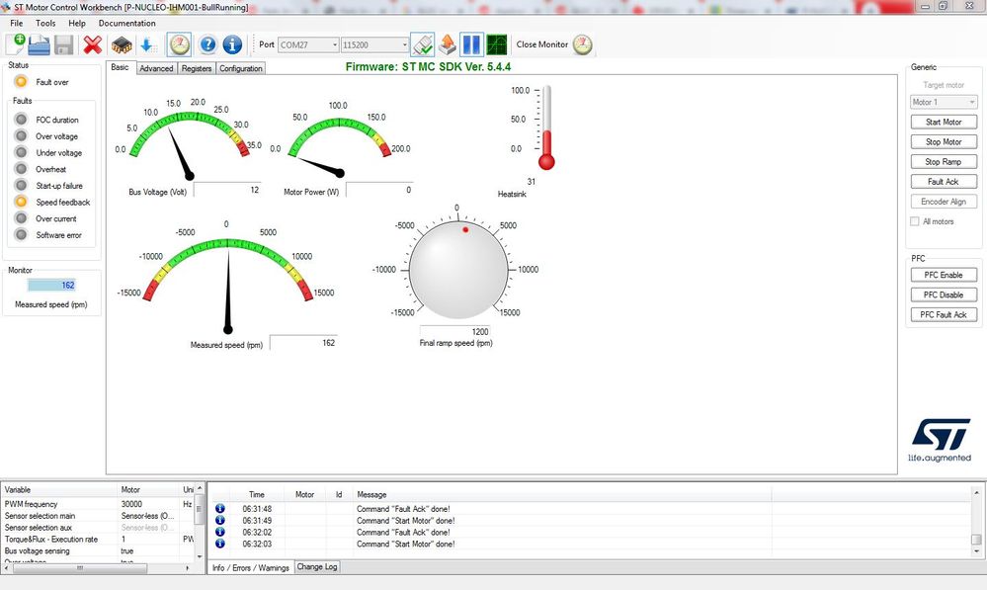Screen dimensions: 987x590
Task: Click the message log vertical scrollbar
Action: [x=976, y=522]
